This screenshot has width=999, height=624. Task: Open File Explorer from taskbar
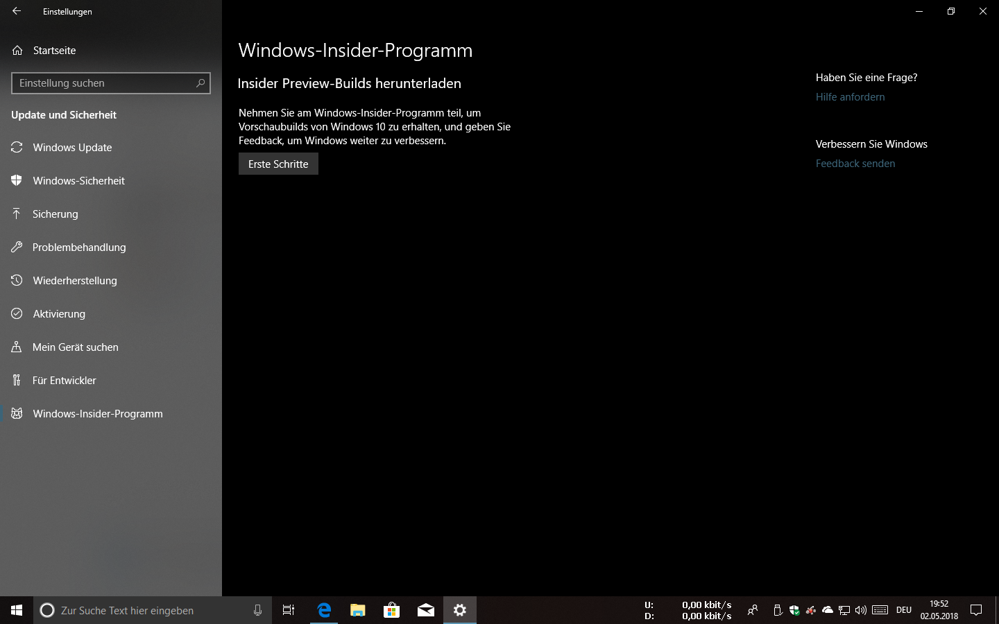(x=357, y=610)
